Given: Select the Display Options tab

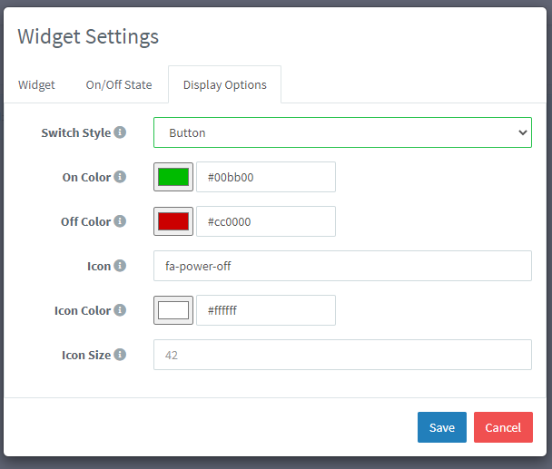Looking at the screenshot, I should [224, 85].
